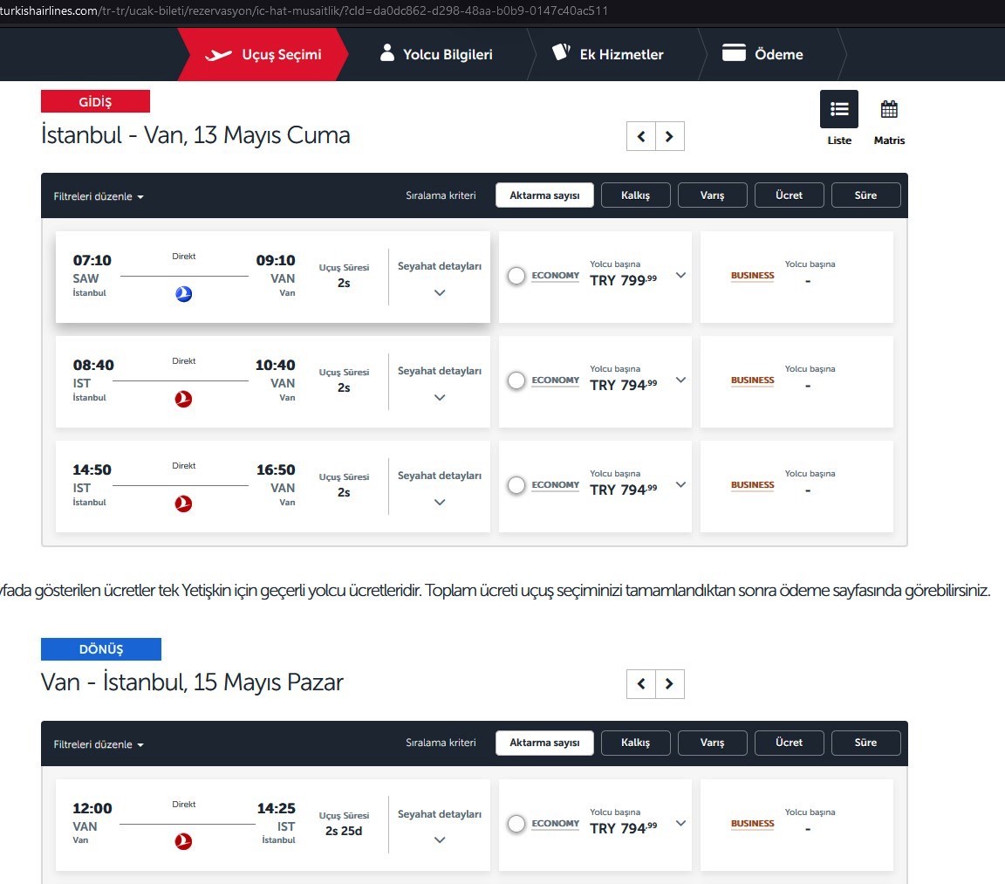Screen dimensions: 1005x884
Task: Sort return flights by Ücret
Action: pos(789,743)
